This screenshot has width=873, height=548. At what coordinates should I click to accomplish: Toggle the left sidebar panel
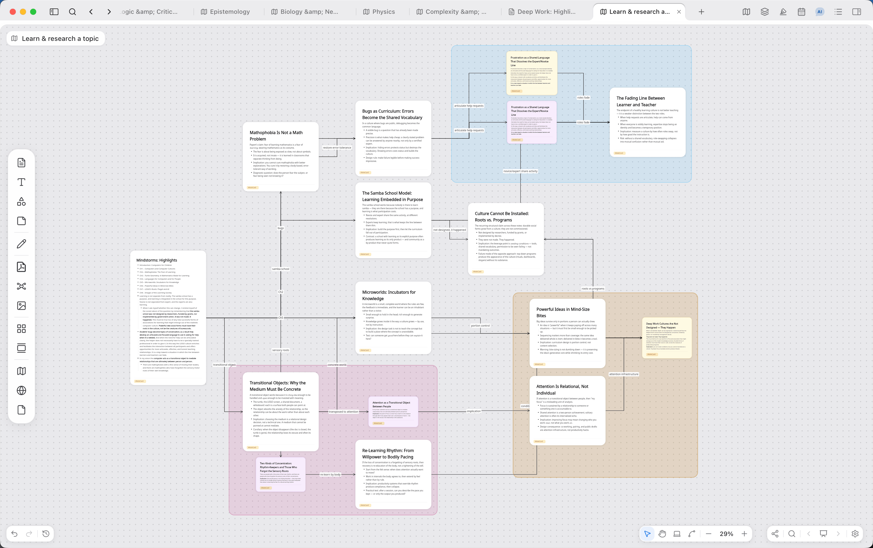point(54,11)
